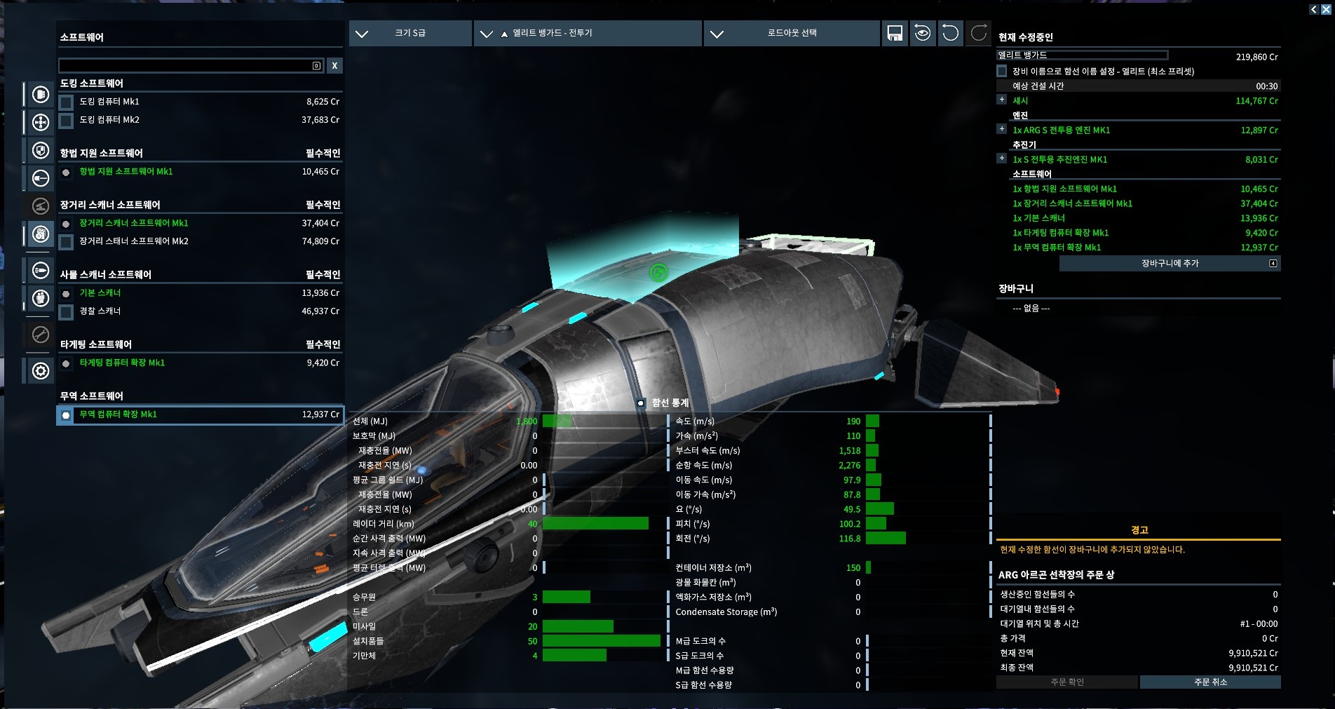This screenshot has width=1335, height=709.
Task: Click the software search input field
Action: pyautogui.click(x=191, y=65)
